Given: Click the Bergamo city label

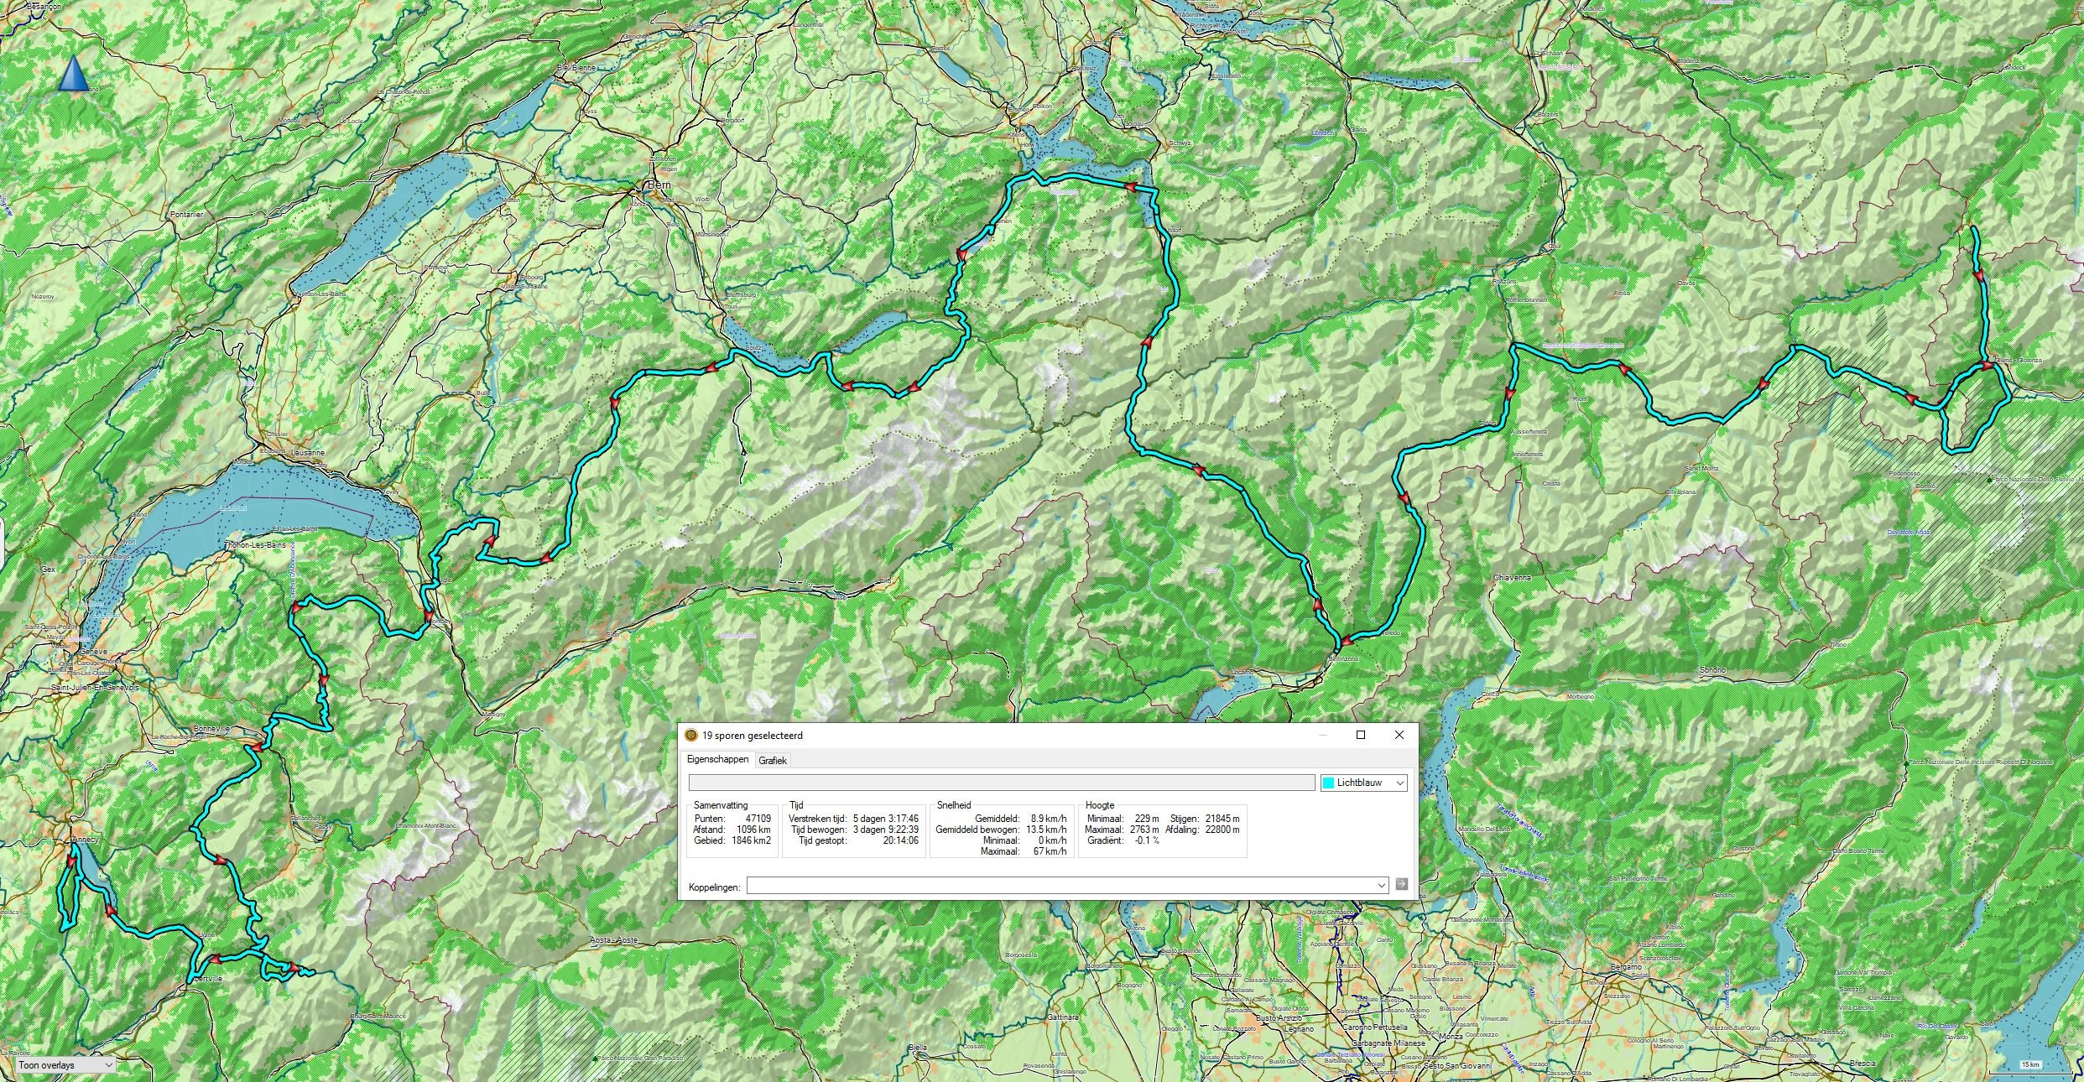Looking at the screenshot, I should point(1625,967).
